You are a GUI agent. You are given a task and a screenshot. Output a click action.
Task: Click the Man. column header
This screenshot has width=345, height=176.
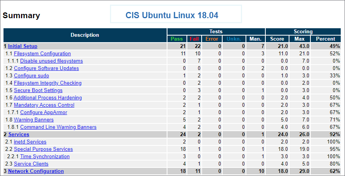coord(256,39)
